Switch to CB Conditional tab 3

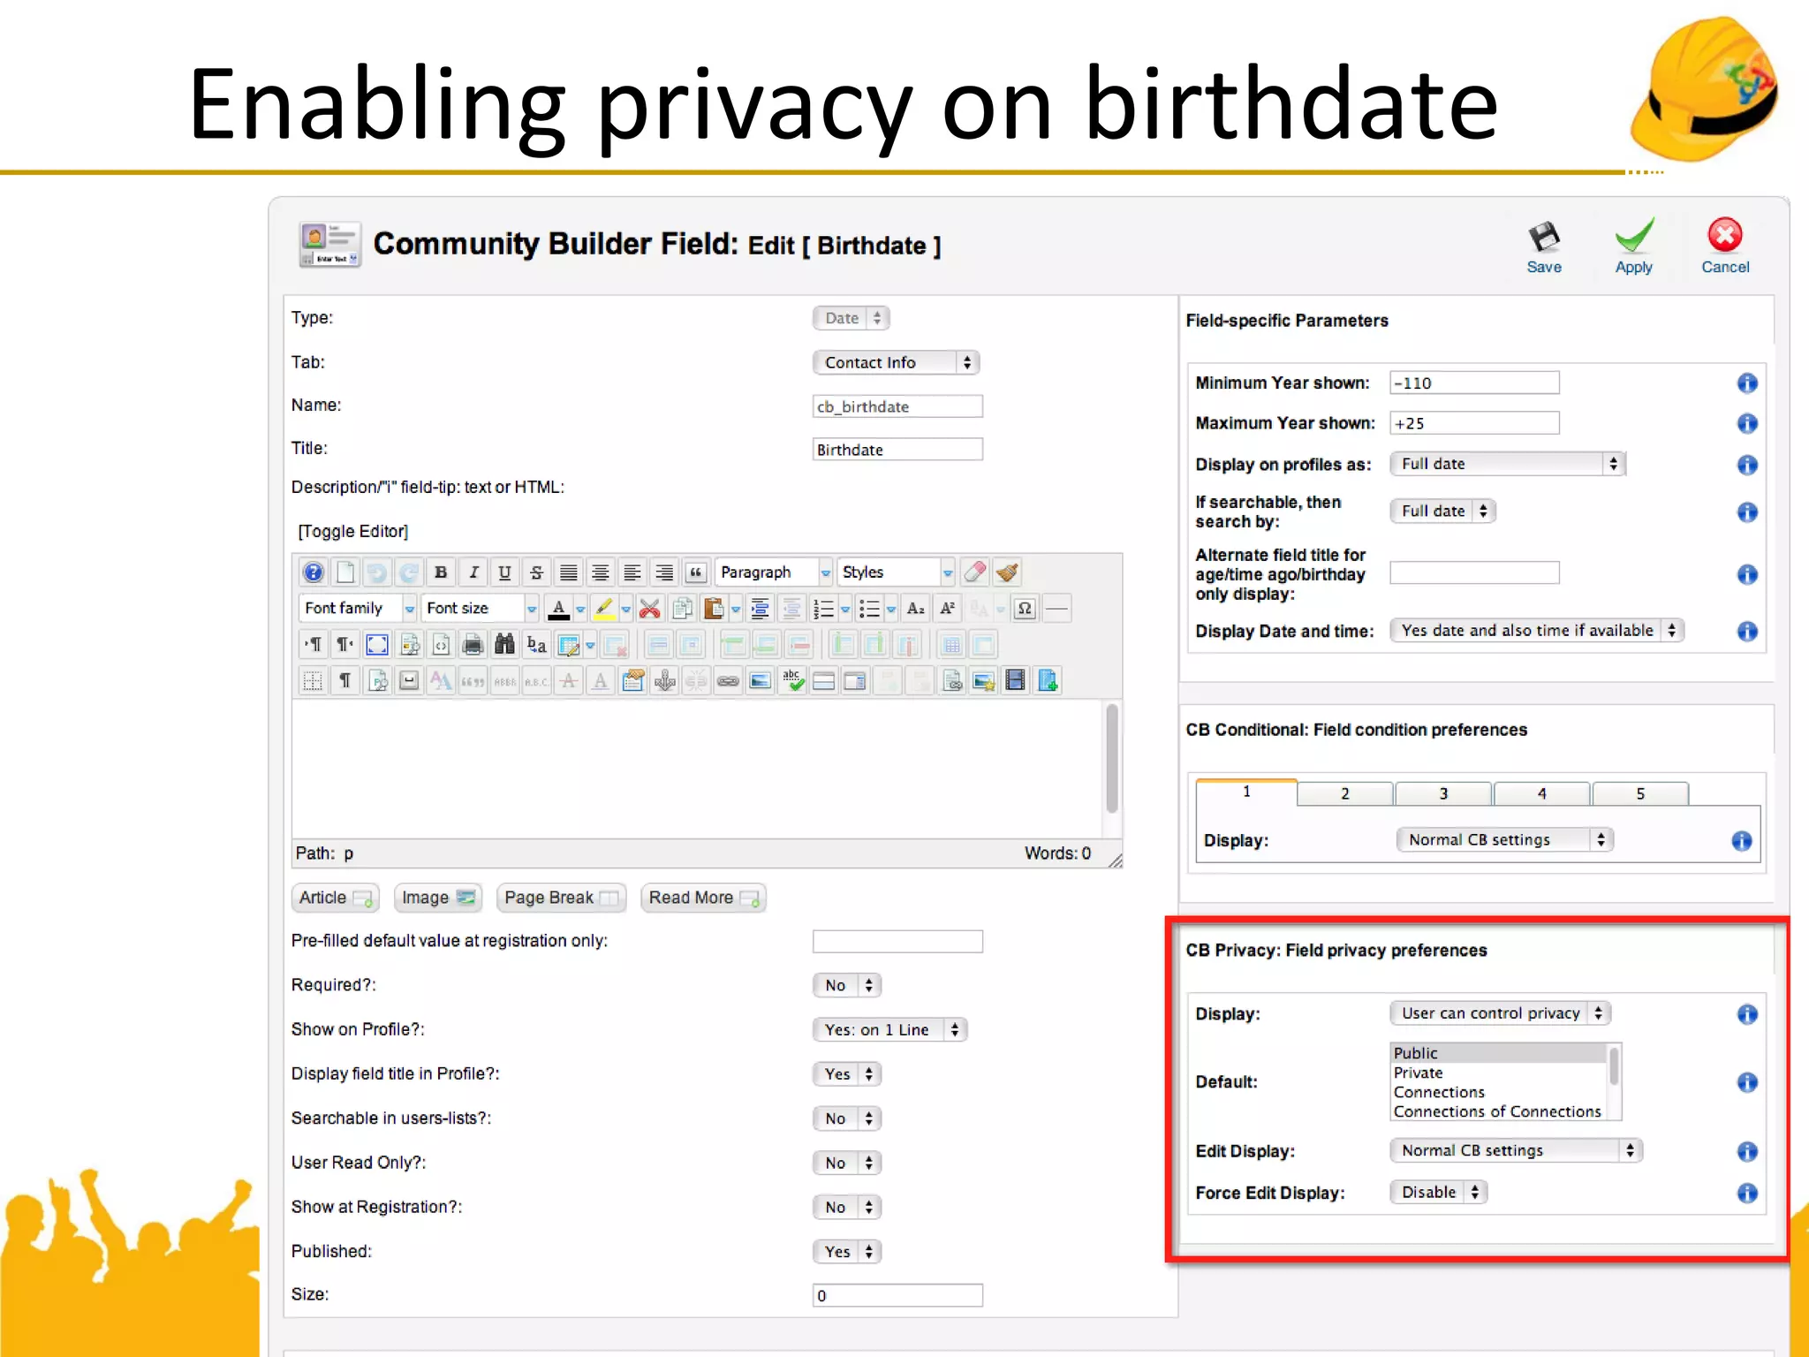[x=1443, y=793]
